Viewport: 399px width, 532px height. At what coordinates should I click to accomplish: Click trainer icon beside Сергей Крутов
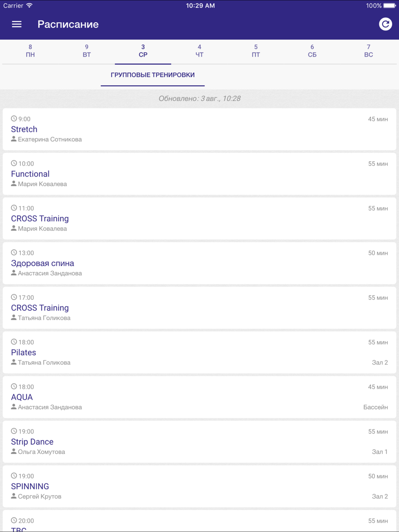(14, 496)
